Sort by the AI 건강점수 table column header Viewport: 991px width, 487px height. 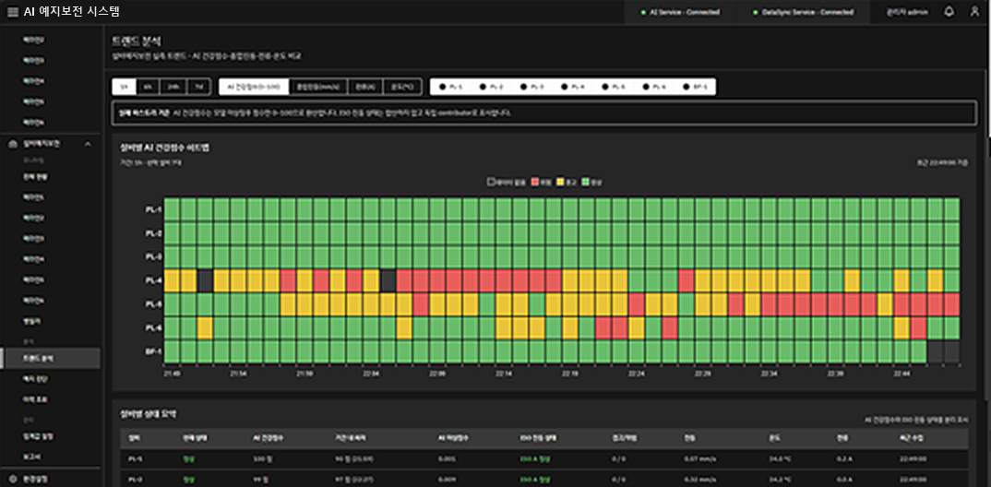[x=266, y=437]
